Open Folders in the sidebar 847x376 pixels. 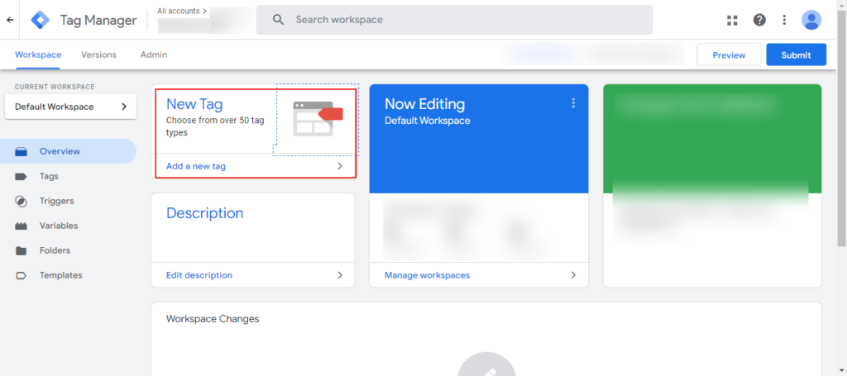click(55, 250)
